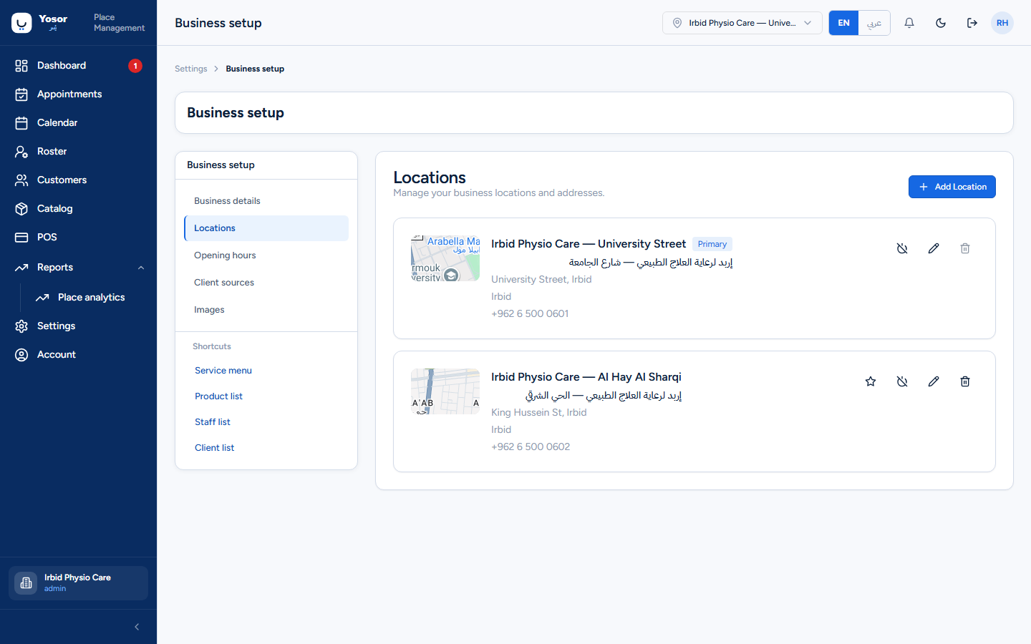Deactivate the Al Hay Al Sharqi location icon
The image size is (1031, 644).
point(902,381)
